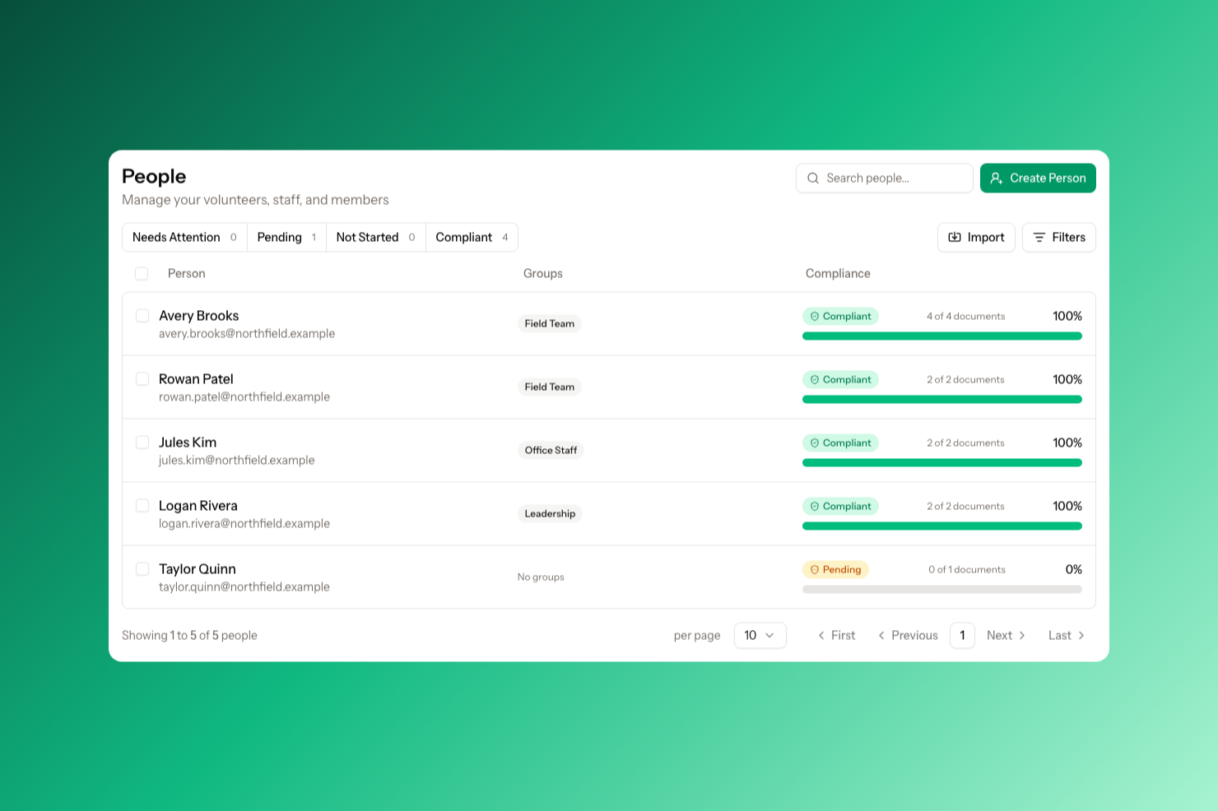Open Rowan Patel name
The width and height of the screenshot is (1218, 811).
pos(196,379)
